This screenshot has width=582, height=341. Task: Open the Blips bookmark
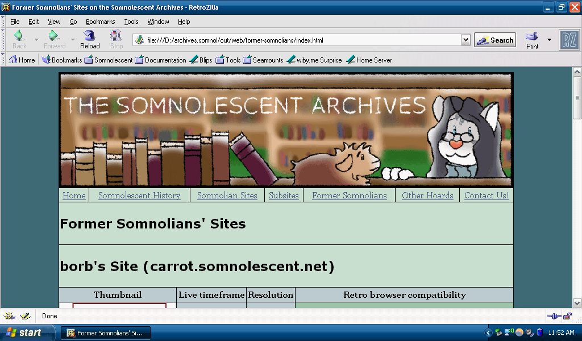pyautogui.click(x=201, y=60)
